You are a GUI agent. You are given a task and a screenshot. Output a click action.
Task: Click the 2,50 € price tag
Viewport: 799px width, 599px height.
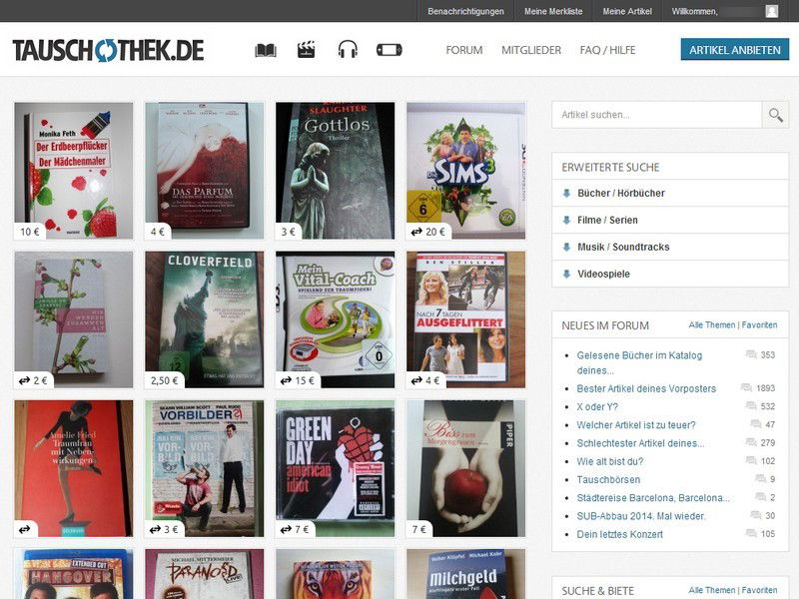pyautogui.click(x=164, y=380)
